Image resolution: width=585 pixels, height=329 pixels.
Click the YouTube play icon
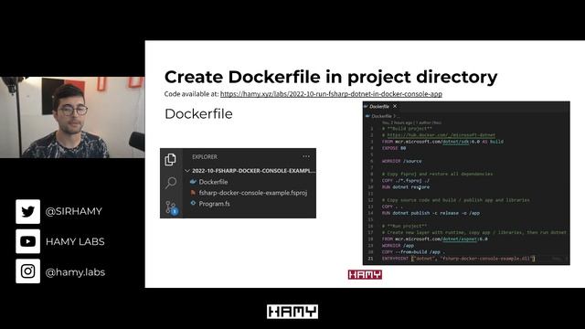pyautogui.click(x=28, y=241)
